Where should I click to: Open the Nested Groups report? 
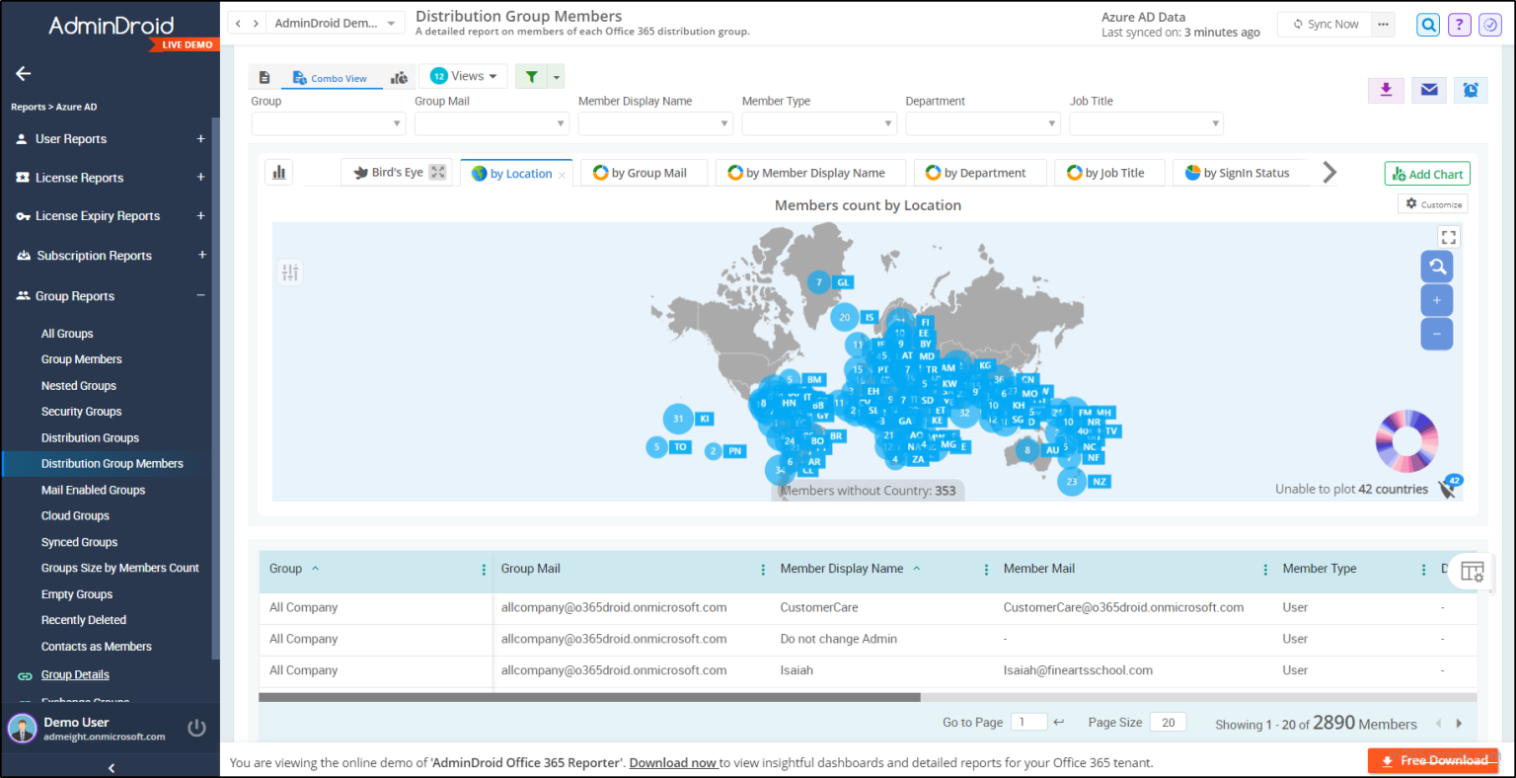click(x=79, y=386)
